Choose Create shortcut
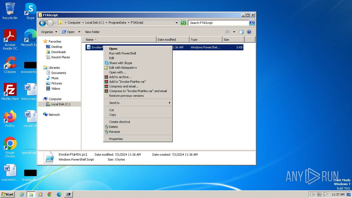Viewport: 352px width, 198px height. [138, 122]
